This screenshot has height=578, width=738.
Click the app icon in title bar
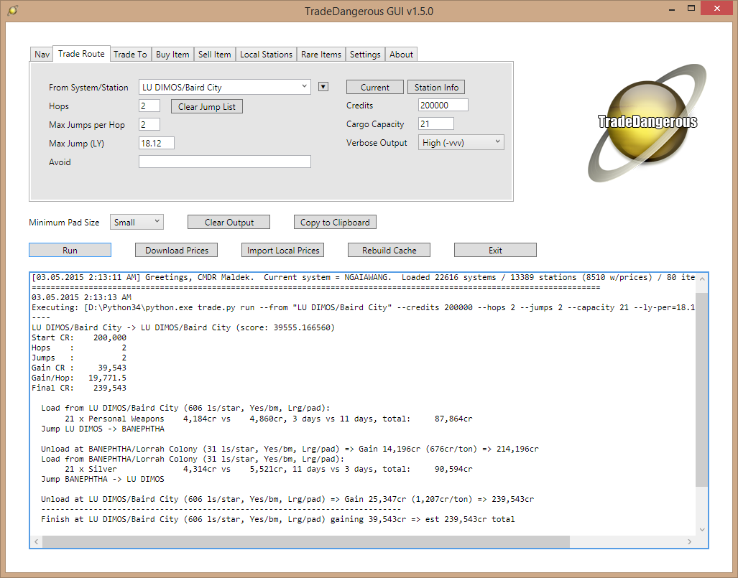[13, 11]
